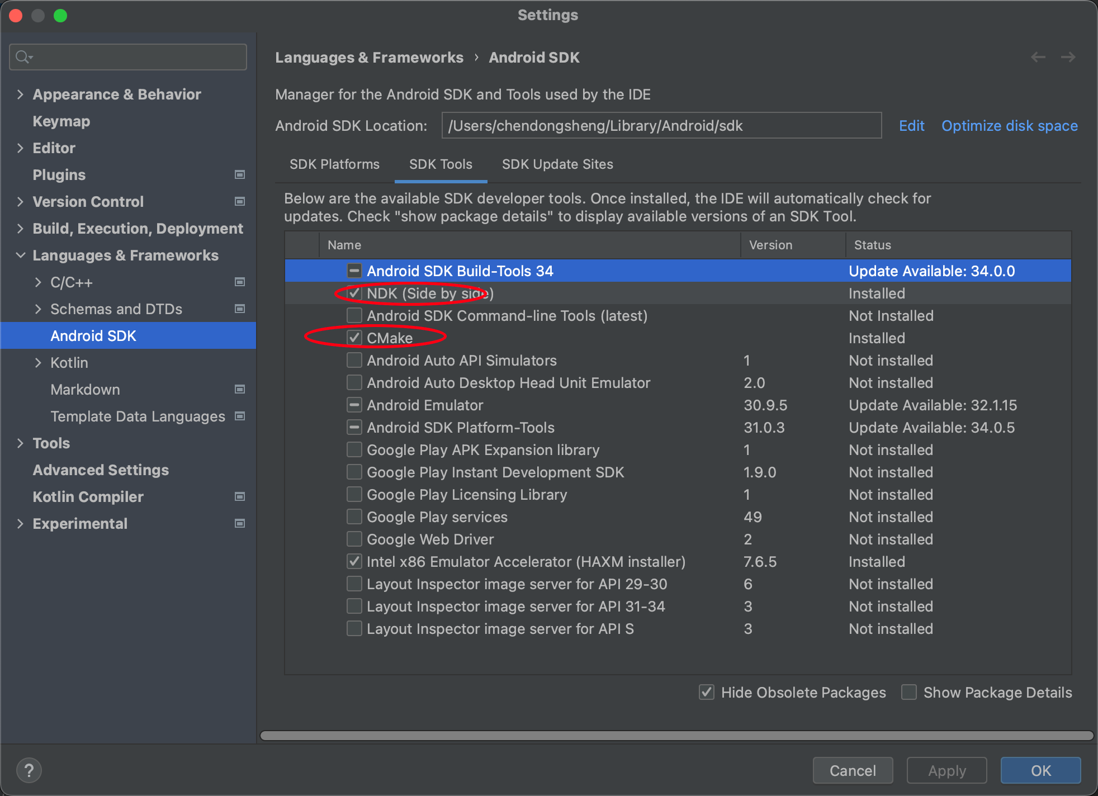Click the forward navigation arrow icon

tap(1068, 57)
